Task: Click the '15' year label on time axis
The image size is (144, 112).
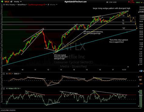Action: coord(87,70)
